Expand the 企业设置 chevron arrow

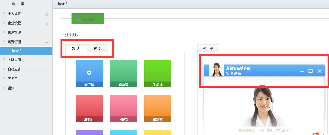(47, 24)
